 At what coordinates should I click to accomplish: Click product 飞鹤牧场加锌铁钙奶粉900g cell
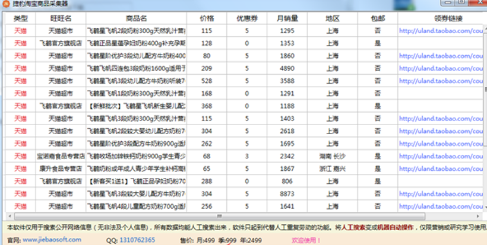(136, 156)
